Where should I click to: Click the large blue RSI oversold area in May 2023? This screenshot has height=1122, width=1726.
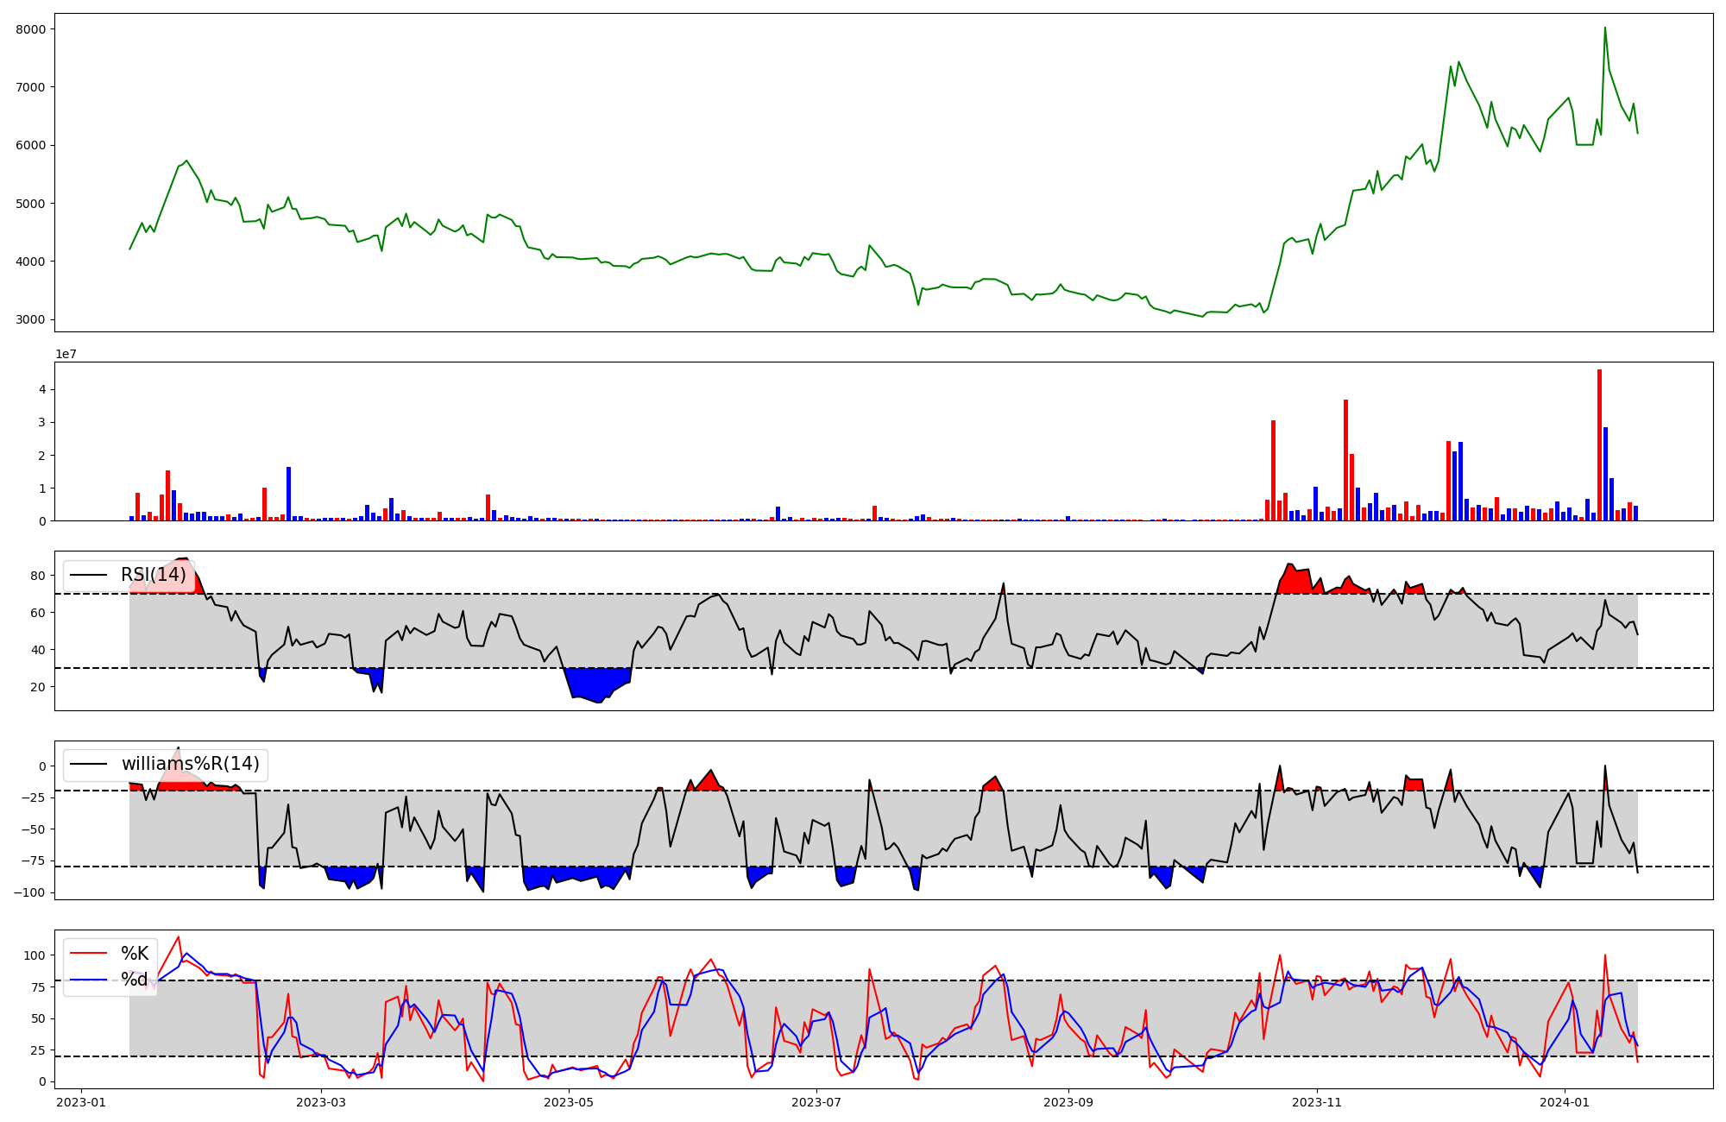pos(597,682)
